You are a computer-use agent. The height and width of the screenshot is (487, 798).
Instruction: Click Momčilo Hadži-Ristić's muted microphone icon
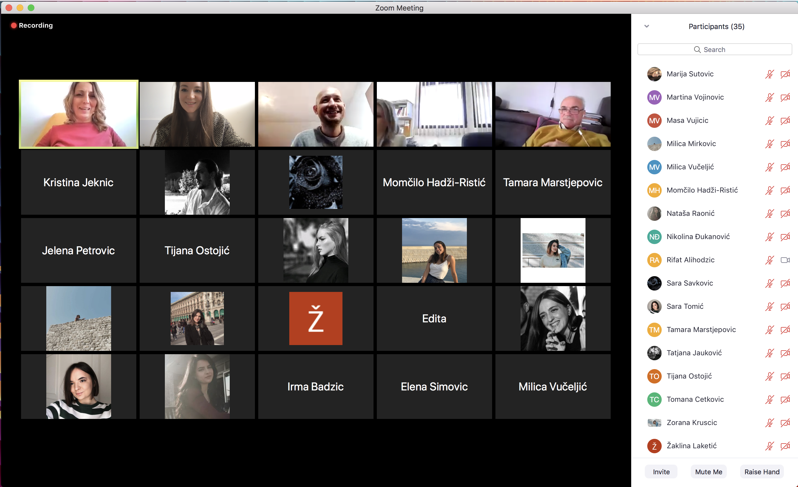[x=769, y=190]
